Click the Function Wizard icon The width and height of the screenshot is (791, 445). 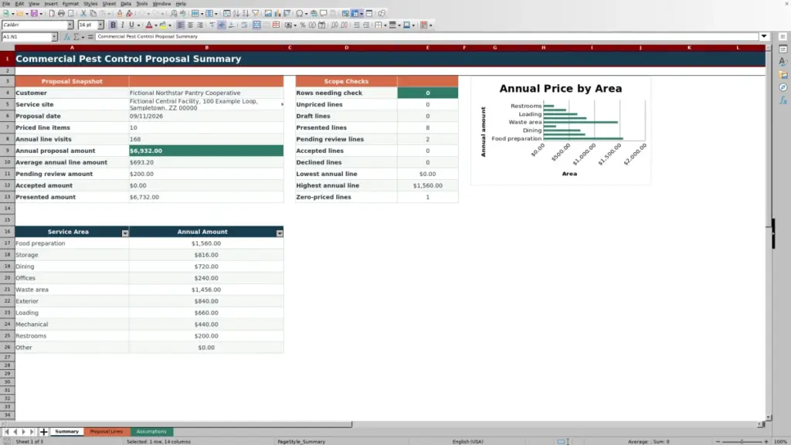(x=66, y=36)
